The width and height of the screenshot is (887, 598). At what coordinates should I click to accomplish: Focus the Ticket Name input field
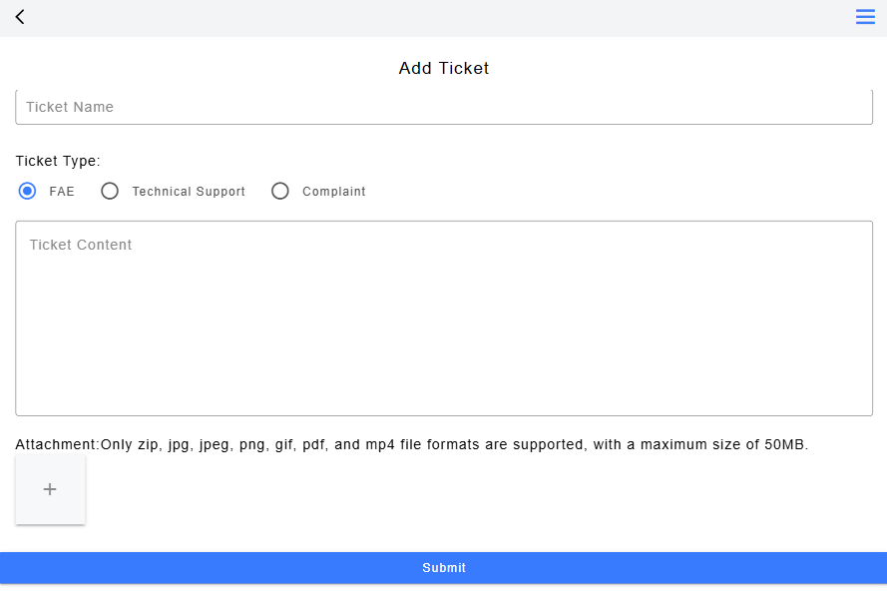pyautogui.click(x=444, y=107)
